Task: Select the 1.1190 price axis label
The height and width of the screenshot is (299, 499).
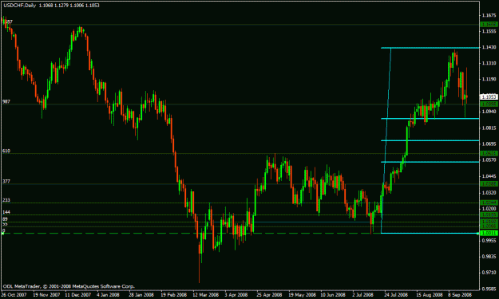Action: pos(489,80)
